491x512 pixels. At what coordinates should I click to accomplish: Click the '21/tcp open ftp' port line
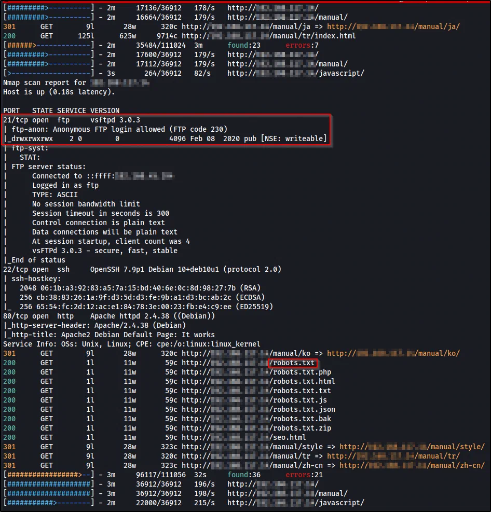[x=72, y=120]
